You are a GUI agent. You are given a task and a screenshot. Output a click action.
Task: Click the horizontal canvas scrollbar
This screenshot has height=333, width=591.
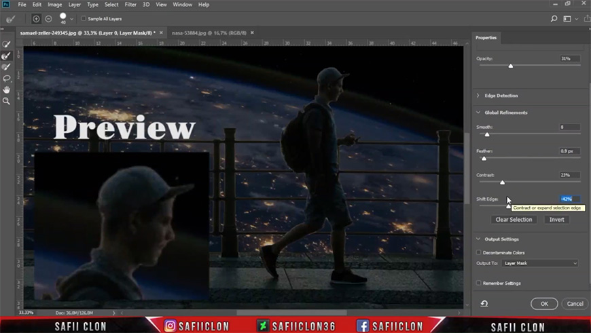(x=291, y=313)
